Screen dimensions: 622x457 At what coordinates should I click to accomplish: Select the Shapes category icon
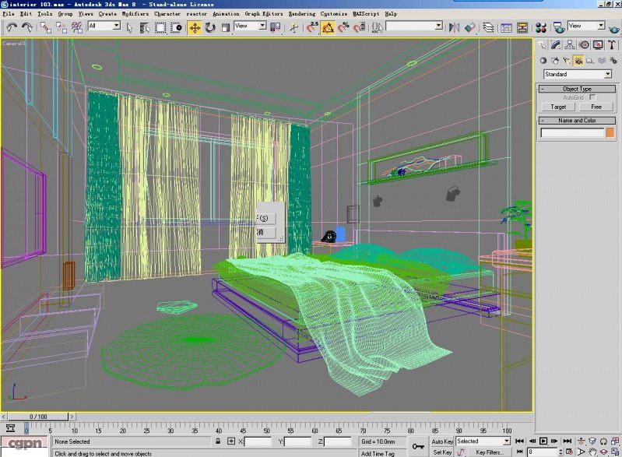pyautogui.click(x=555, y=61)
